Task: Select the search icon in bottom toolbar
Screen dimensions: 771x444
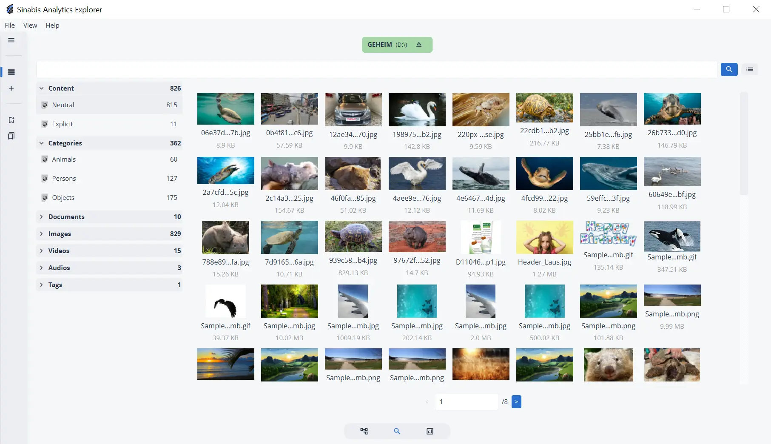Action: [396, 431]
